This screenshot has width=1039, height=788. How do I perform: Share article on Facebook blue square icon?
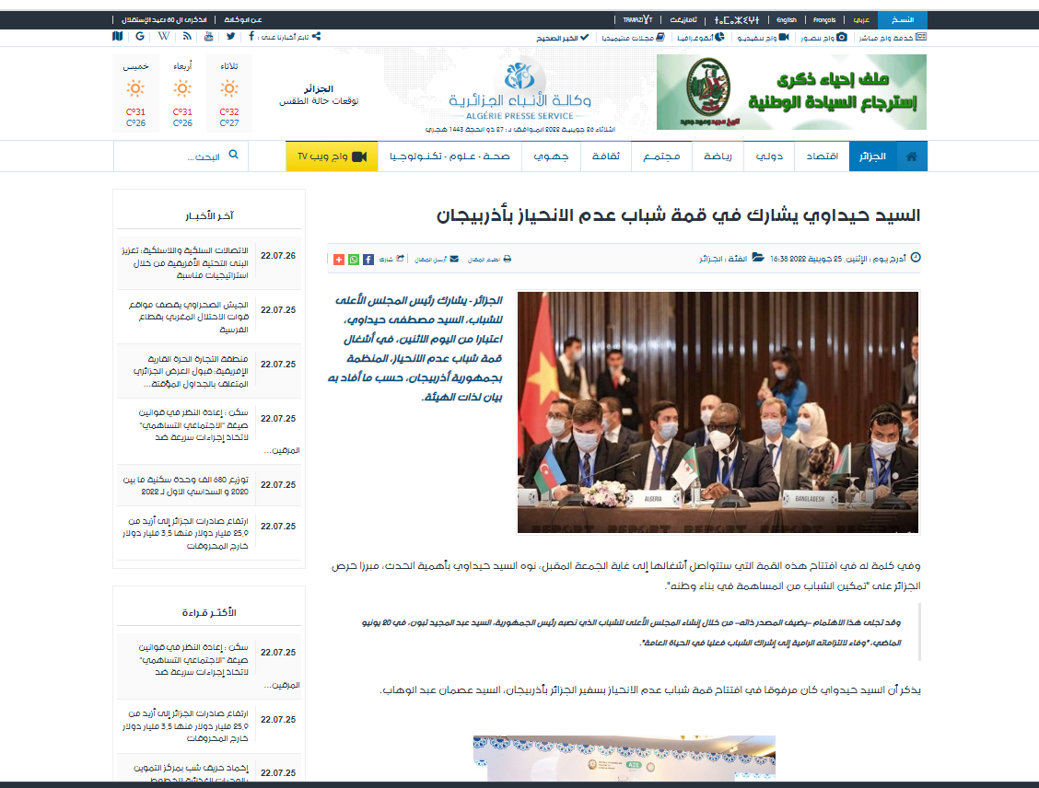pos(368,260)
